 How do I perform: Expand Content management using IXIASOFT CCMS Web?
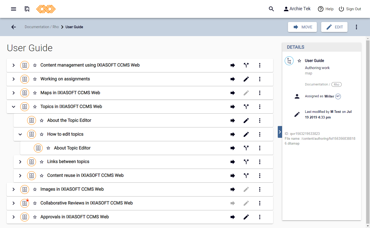(x=14, y=65)
